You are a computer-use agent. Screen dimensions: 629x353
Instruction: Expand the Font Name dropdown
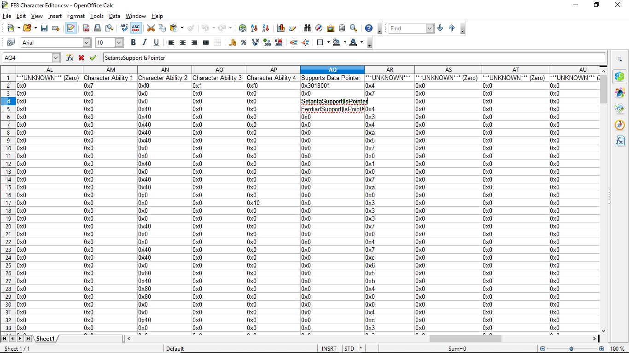pos(87,43)
